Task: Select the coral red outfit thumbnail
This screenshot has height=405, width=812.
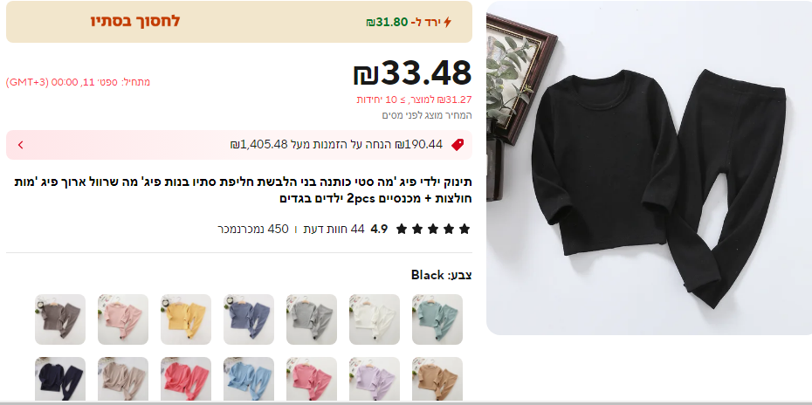Action: tap(186, 379)
